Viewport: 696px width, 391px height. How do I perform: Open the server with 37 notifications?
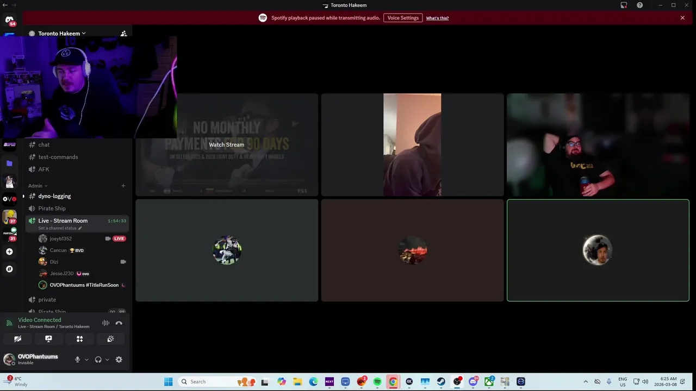(9, 217)
